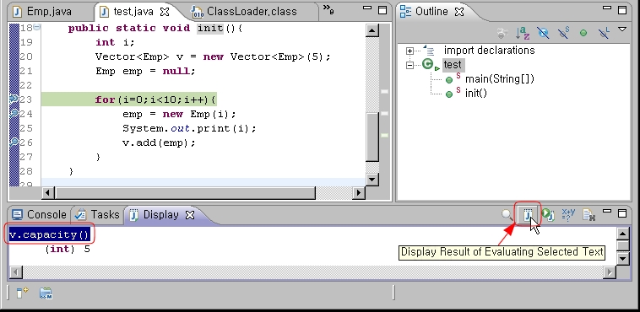Switch to the Console tab
Viewport: 640px width, 312px height.
(39, 214)
